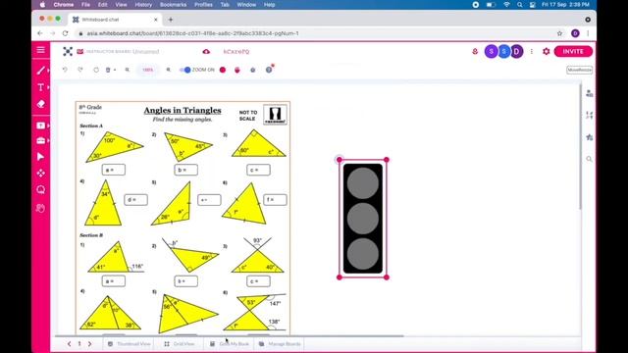
Task: Click the refresh circle icon in toolbar
Action: tap(96, 70)
